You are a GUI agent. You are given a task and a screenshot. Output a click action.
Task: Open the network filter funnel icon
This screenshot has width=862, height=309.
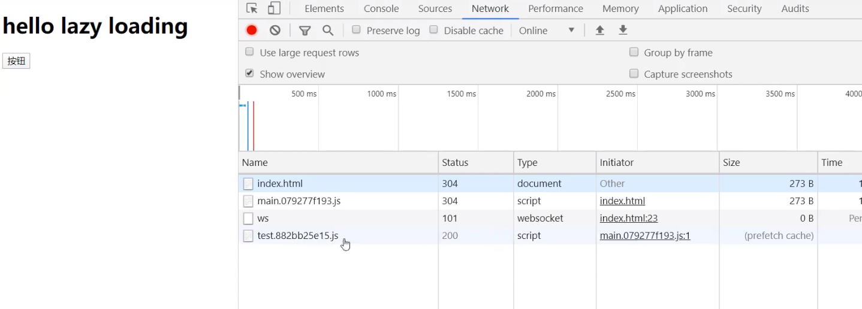pos(305,30)
